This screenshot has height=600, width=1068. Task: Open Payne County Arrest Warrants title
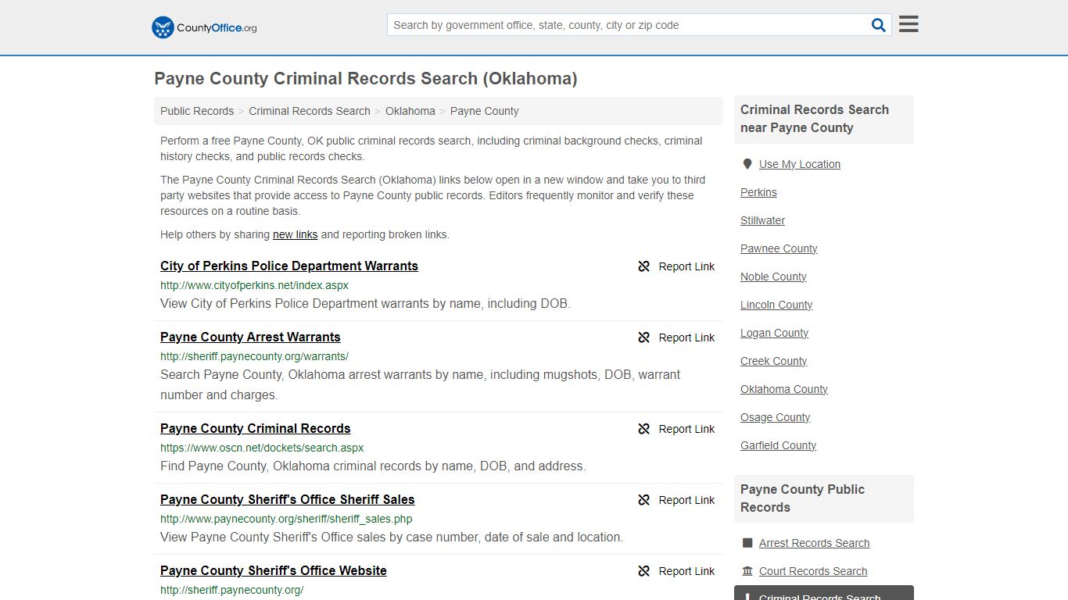tap(250, 337)
